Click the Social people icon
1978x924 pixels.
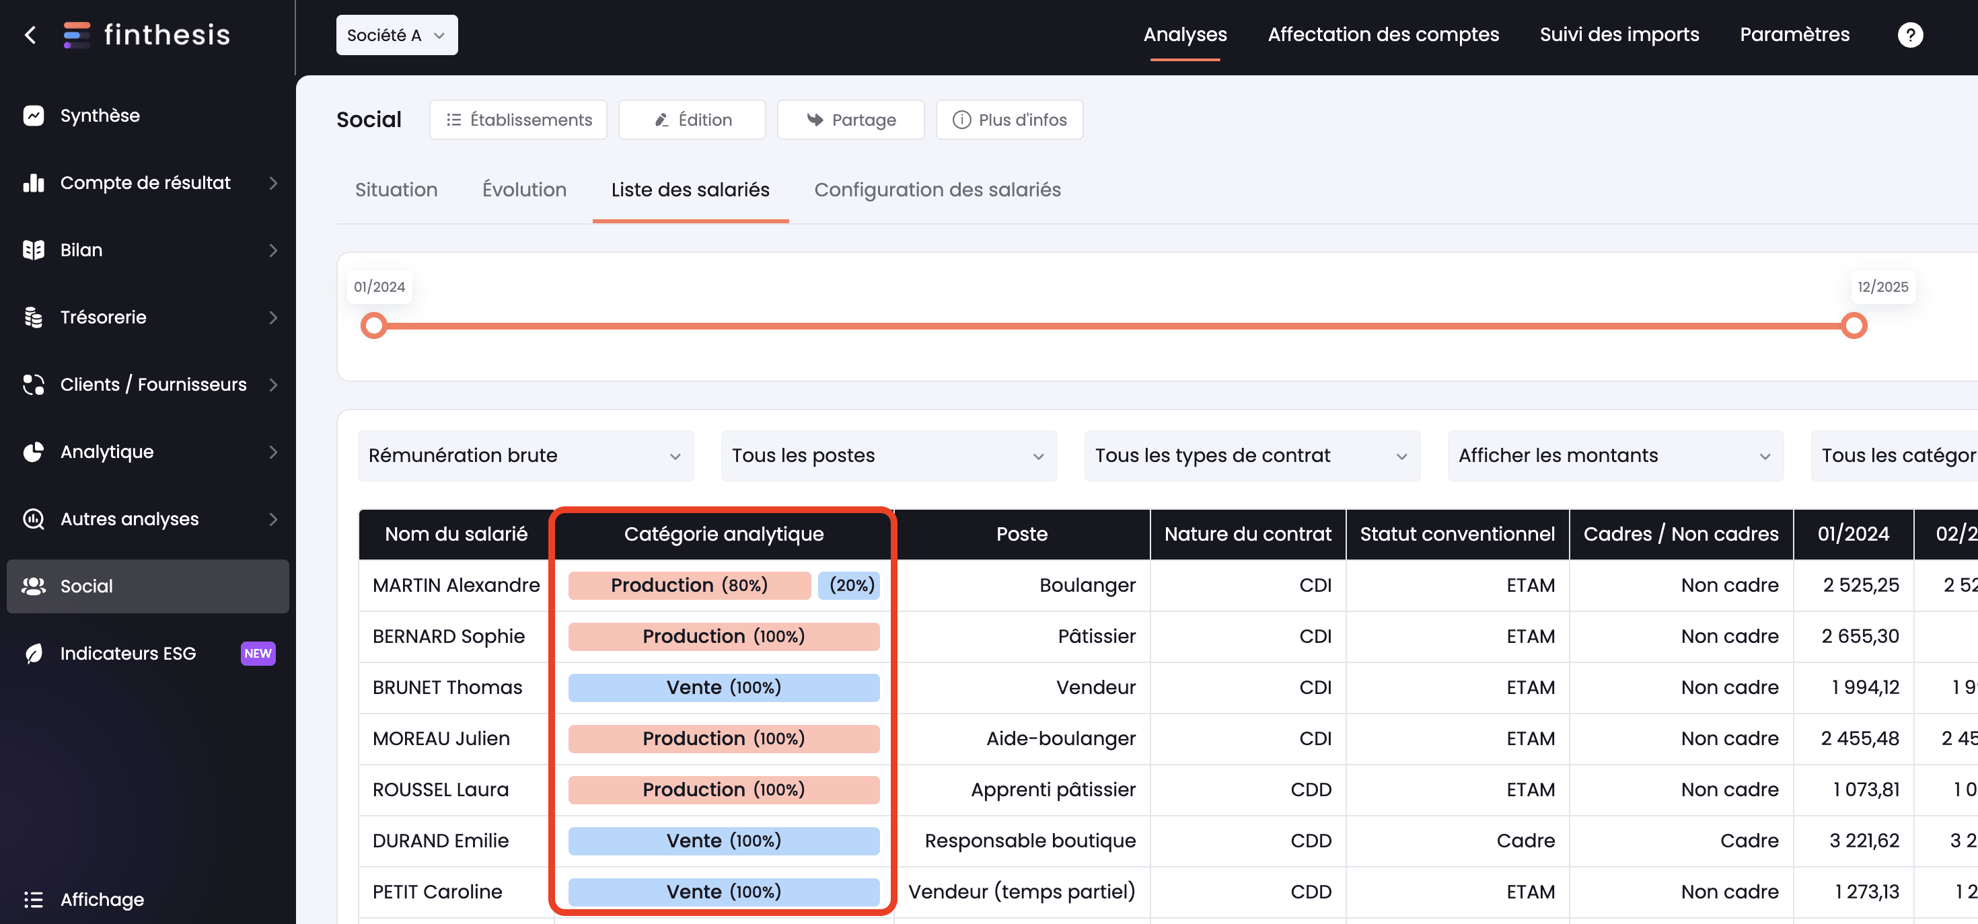(x=34, y=586)
